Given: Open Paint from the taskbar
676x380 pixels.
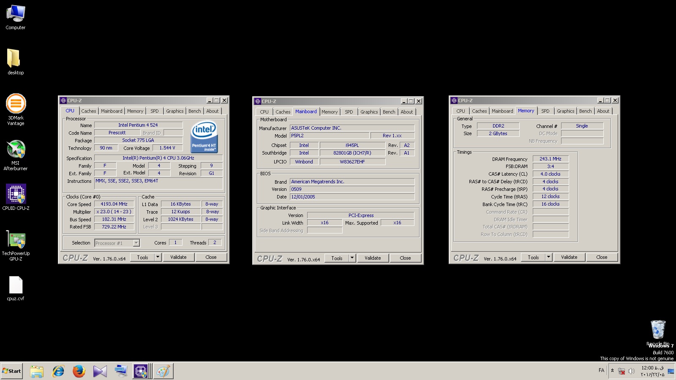Looking at the screenshot, I should tap(163, 371).
